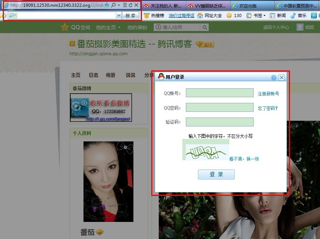
Task: Click the 验证码 input field
Action: coord(220,122)
